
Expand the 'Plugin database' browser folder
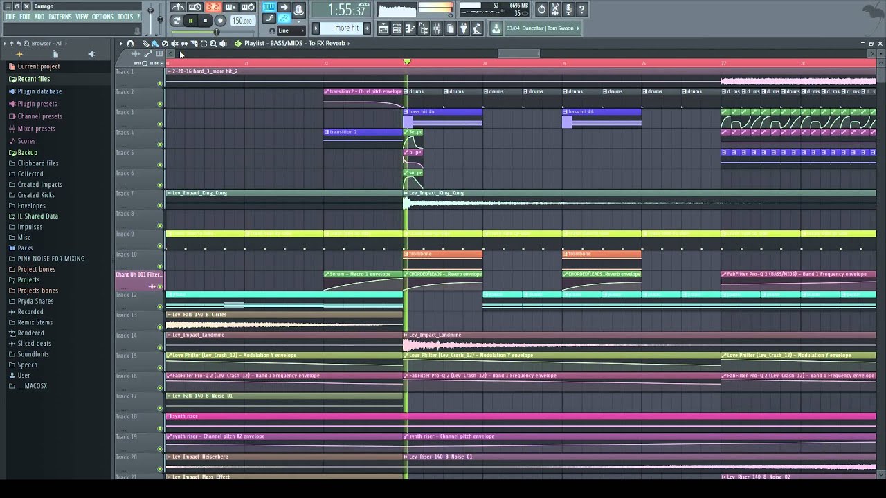click(x=36, y=91)
